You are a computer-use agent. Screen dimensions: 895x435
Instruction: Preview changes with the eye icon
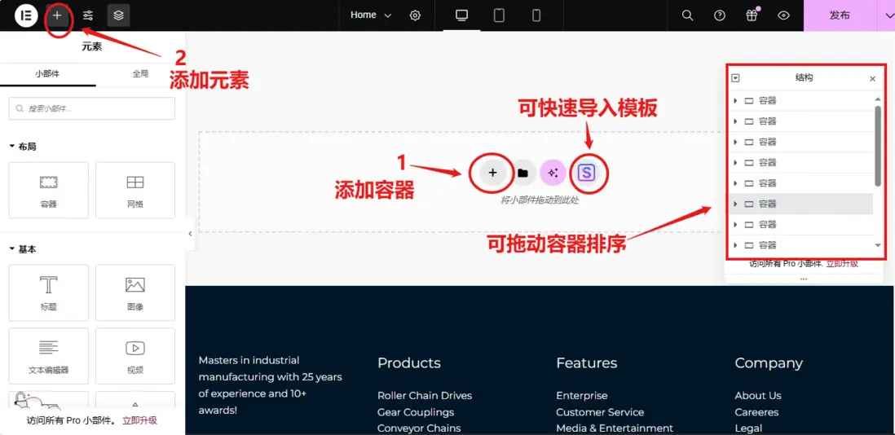[x=783, y=15]
